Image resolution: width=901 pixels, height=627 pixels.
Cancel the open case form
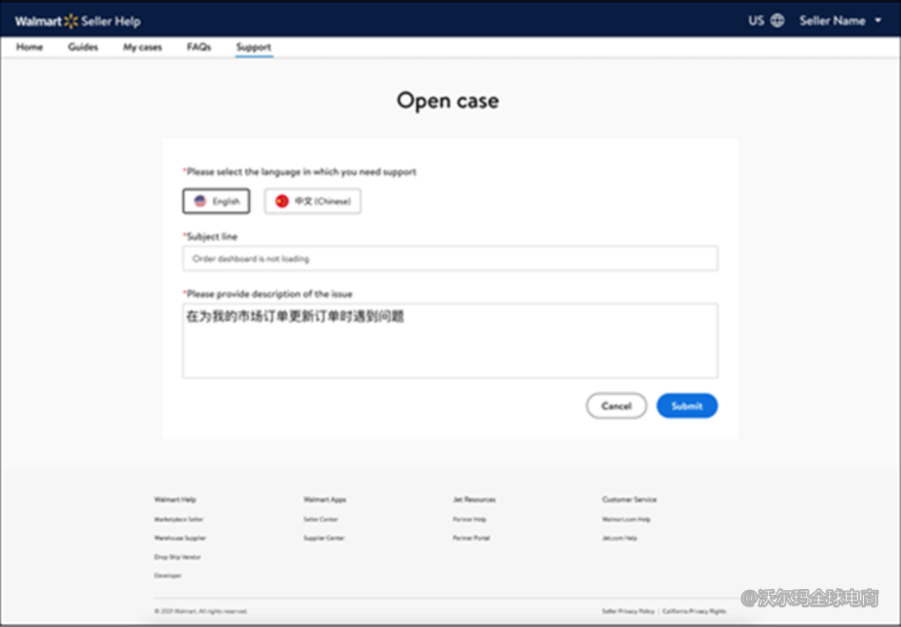point(616,405)
